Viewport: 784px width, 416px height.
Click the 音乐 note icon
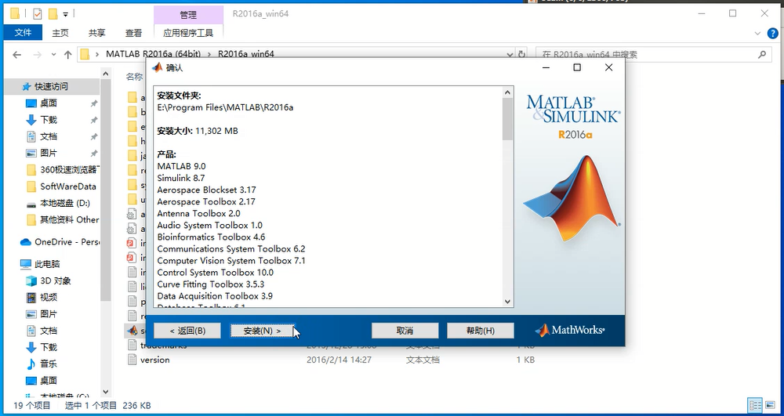point(31,364)
